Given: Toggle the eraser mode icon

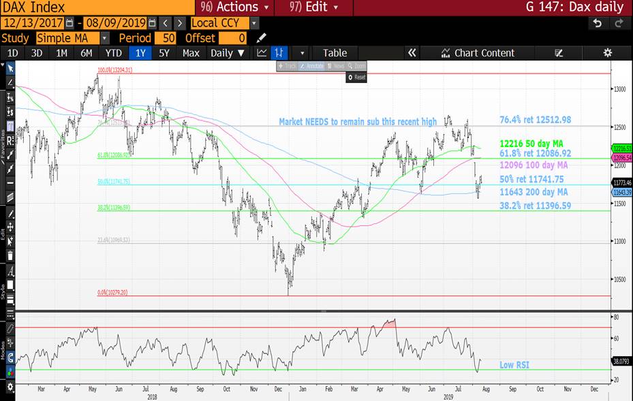Looking at the screenshot, I should click(10, 329).
